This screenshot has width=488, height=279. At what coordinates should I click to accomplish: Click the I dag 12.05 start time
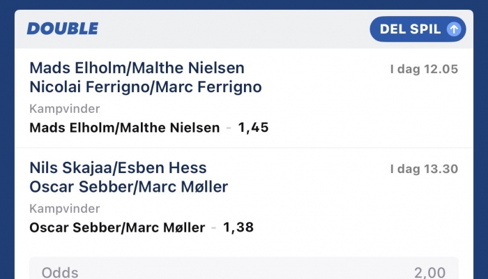[424, 69]
